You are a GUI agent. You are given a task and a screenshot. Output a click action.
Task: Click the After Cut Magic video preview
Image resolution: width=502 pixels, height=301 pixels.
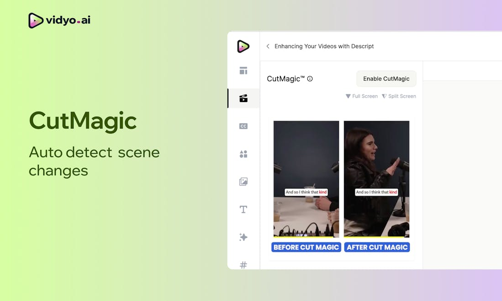pos(376,179)
